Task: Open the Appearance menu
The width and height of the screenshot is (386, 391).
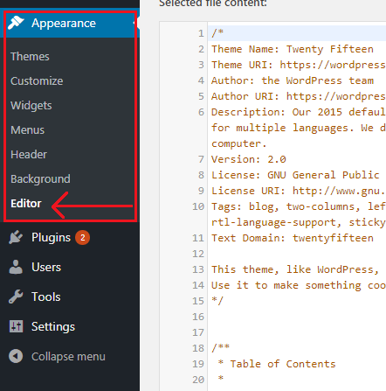Action: [x=70, y=23]
